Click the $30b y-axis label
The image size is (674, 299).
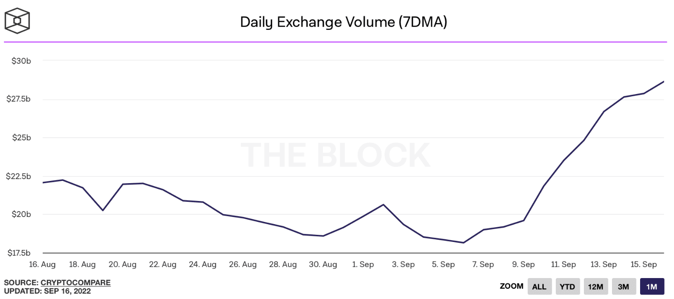[x=21, y=61]
